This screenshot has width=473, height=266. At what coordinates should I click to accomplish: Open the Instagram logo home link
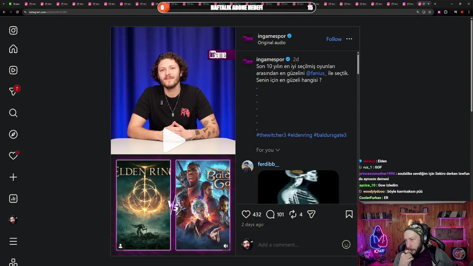[13, 30]
